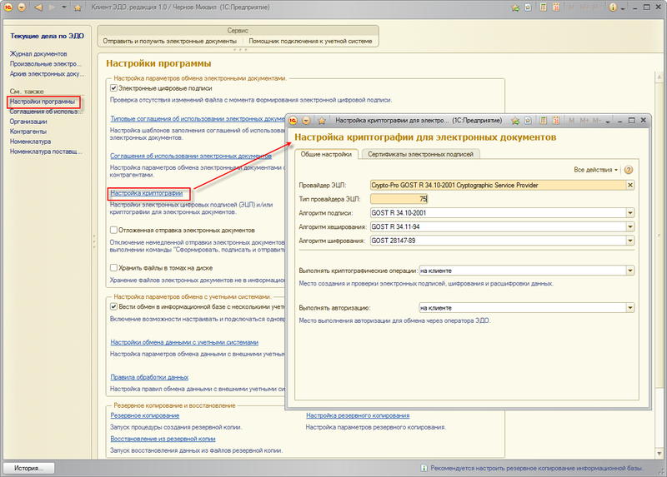Expand the Выполнять авторизацию dropdown
Image resolution: width=667 pixels, height=477 pixels.
point(630,308)
